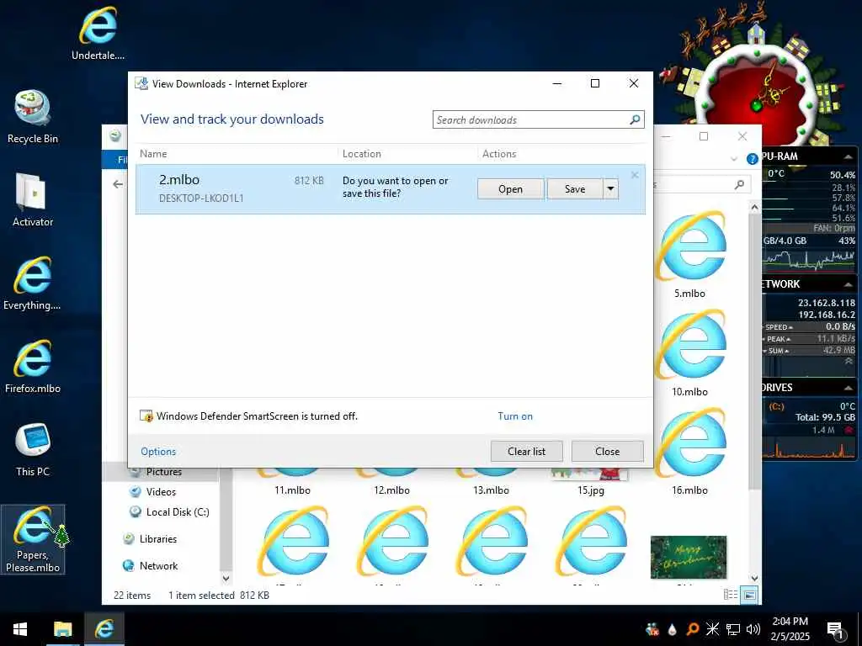
Task: Open Libraries in Explorer navigation pane
Action: (158, 539)
